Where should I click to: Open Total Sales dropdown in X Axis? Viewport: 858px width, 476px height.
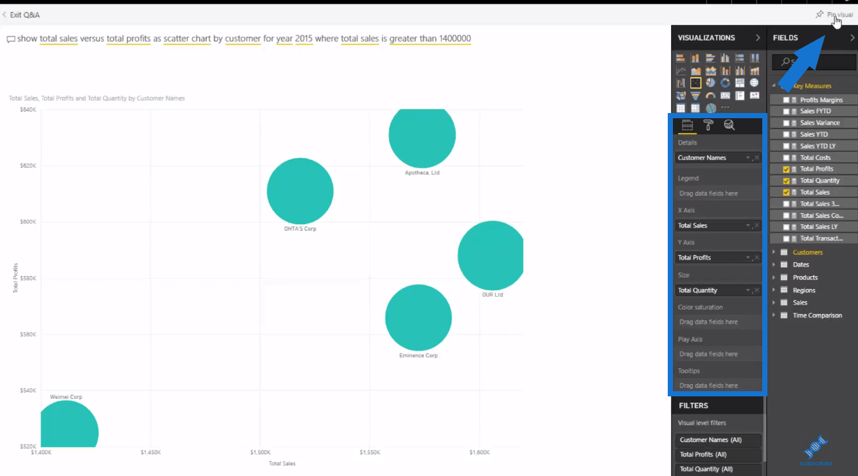tap(748, 226)
